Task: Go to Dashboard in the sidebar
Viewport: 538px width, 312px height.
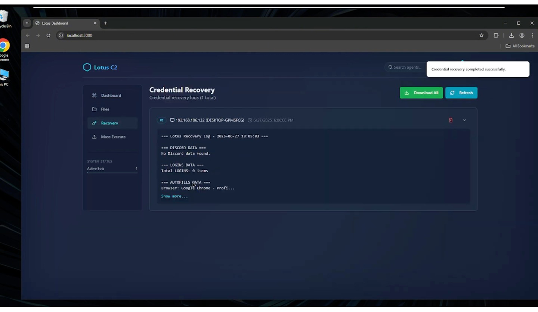Action: tap(111, 96)
